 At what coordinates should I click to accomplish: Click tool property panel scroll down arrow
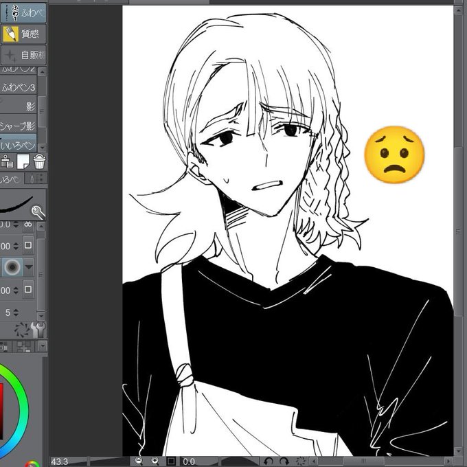click(x=41, y=316)
